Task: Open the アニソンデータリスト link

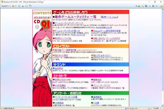Action: pyautogui.click(x=102, y=86)
